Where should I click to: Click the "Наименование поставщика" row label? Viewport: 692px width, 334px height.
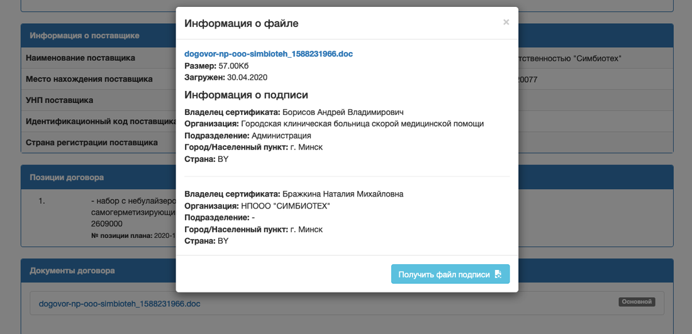click(81, 58)
